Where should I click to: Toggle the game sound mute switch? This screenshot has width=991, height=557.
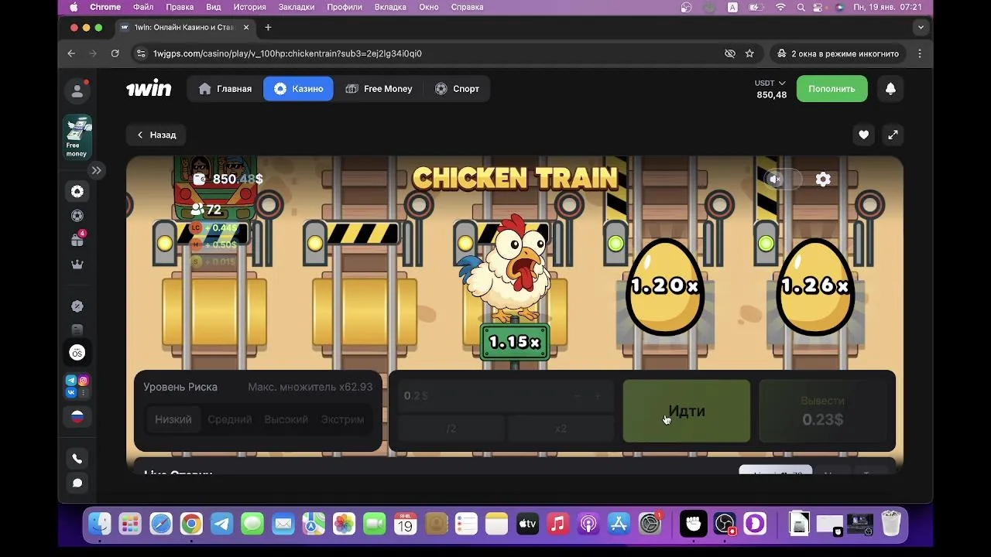(x=783, y=179)
